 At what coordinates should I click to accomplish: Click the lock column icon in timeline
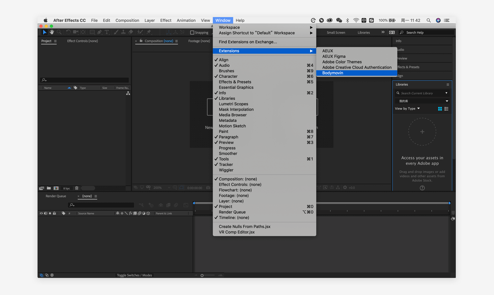pos(54,213)
